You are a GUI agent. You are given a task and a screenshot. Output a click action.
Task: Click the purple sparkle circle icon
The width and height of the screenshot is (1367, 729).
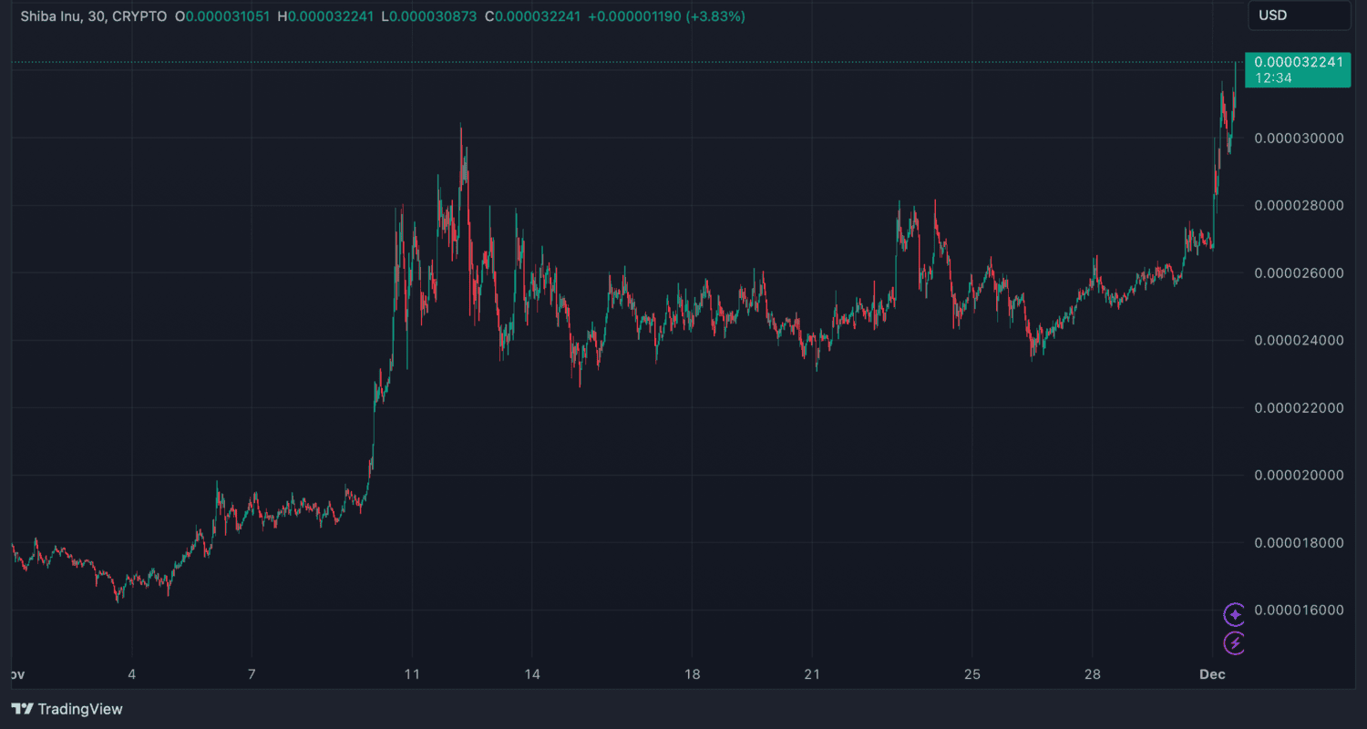[x=1235, y=615]
